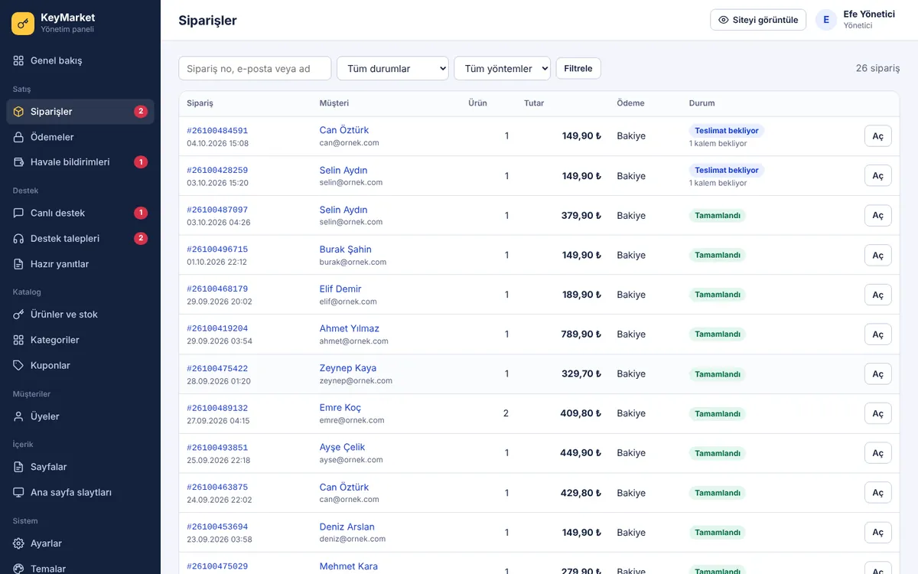Click the red badge on Canlı destek

pos(141,213)
